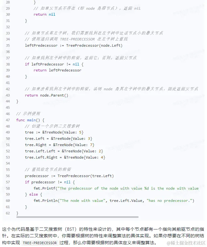The width and height of the screenshot is (207, 247).
Task: Click the line "return leftPredecessor"
Action: (x=57, y=70)
